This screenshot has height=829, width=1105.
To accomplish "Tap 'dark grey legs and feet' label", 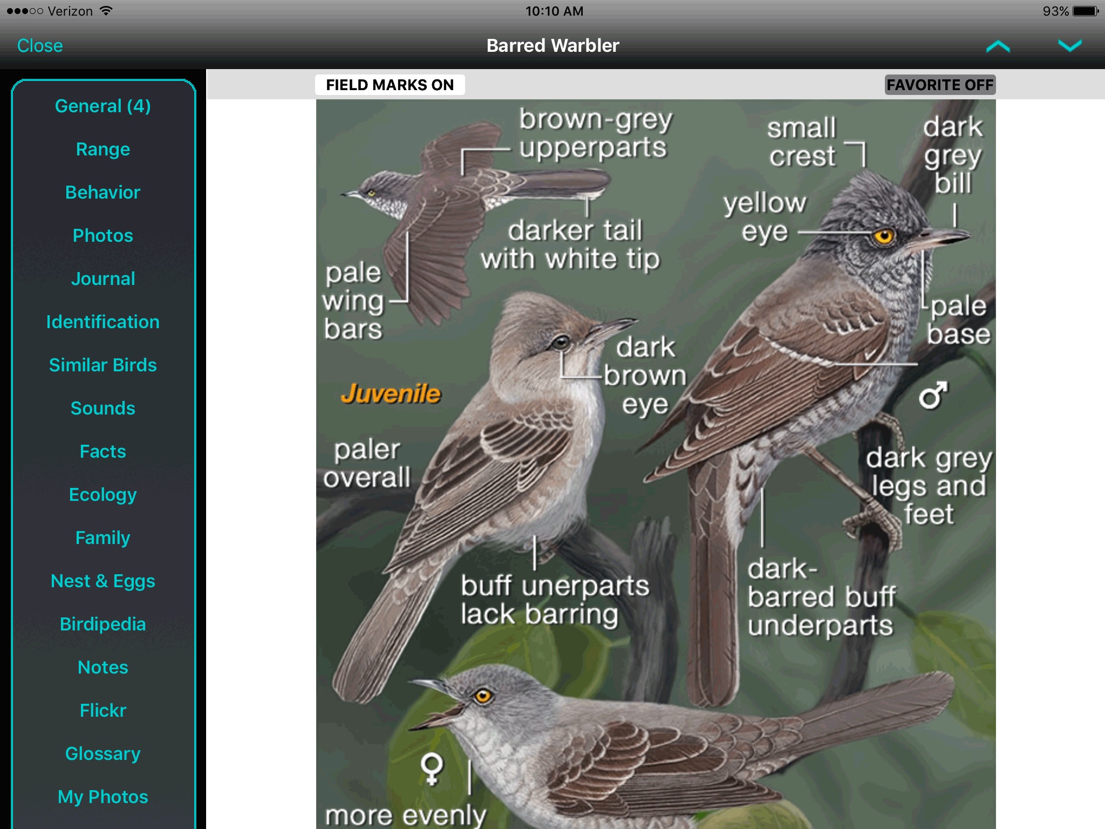I will (929, 486).
